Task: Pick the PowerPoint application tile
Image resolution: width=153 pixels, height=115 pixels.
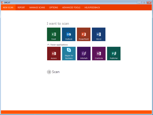Action: (84, 34)
